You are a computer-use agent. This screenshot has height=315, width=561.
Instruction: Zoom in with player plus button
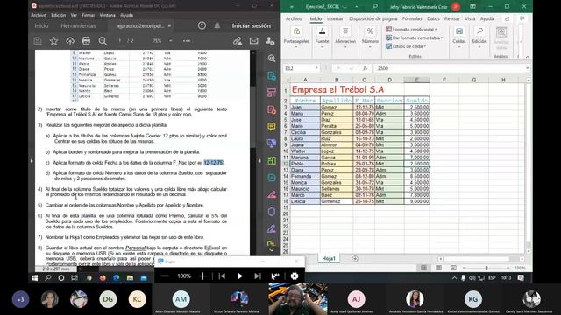(x=202, y=276)
